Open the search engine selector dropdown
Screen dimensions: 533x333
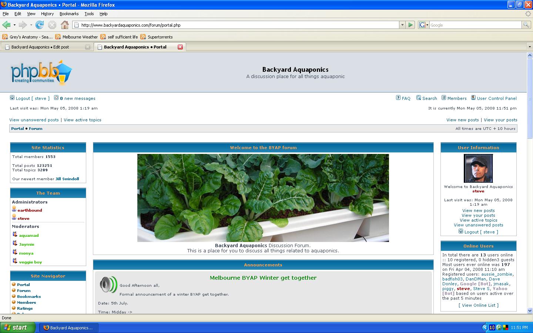[423, 25]
